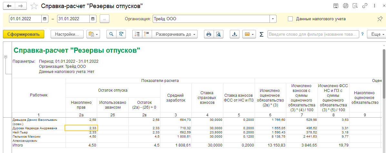Open calendar for start date 01.01.2022
386x153 pixels.
[x=45, y=19]
